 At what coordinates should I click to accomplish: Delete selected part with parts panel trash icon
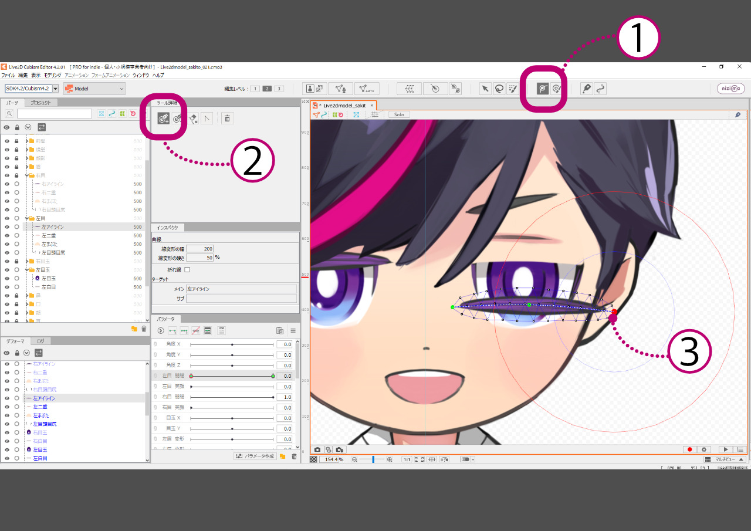144,329
